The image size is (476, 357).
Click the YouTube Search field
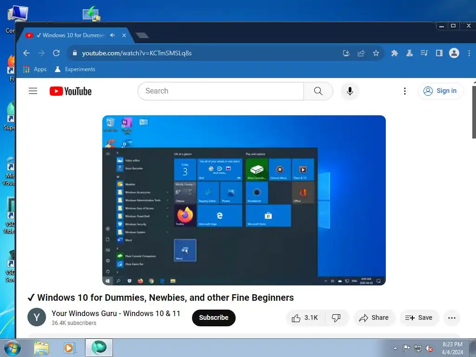coord(221,91)
